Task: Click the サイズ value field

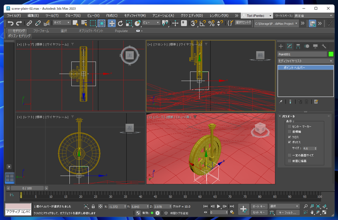Action: (308, 149)
